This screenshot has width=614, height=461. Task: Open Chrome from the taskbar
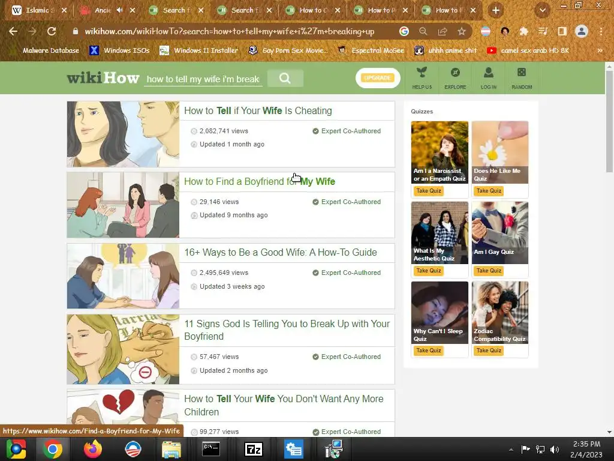[53, 449]
